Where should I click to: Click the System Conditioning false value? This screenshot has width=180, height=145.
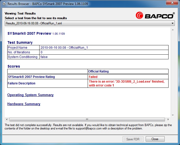(44, 57)
